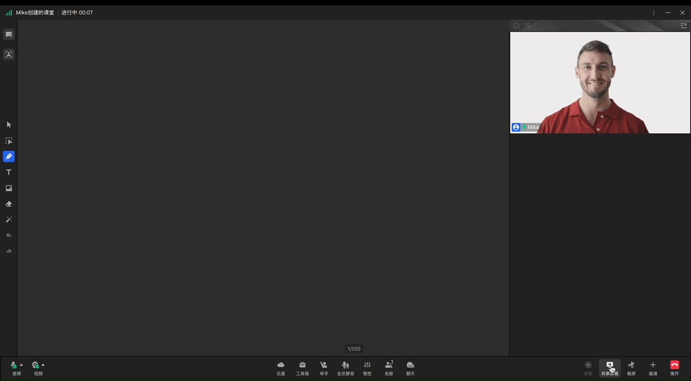The height and width of the screenshot is (381, 691).
Task: Click the 1/100 page indicator
Action: click(354, 349)
